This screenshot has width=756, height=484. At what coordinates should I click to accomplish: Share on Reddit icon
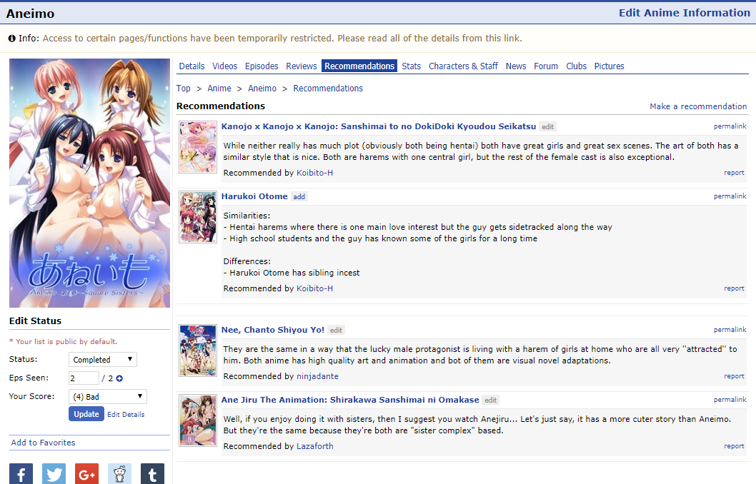119,474
